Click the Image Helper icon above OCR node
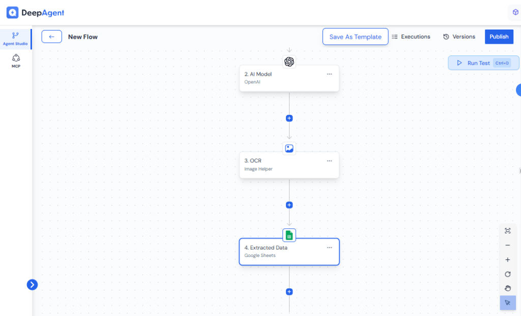Image resolution: width=521 pixels, height=316 pixels. click(x=289, y=148)
